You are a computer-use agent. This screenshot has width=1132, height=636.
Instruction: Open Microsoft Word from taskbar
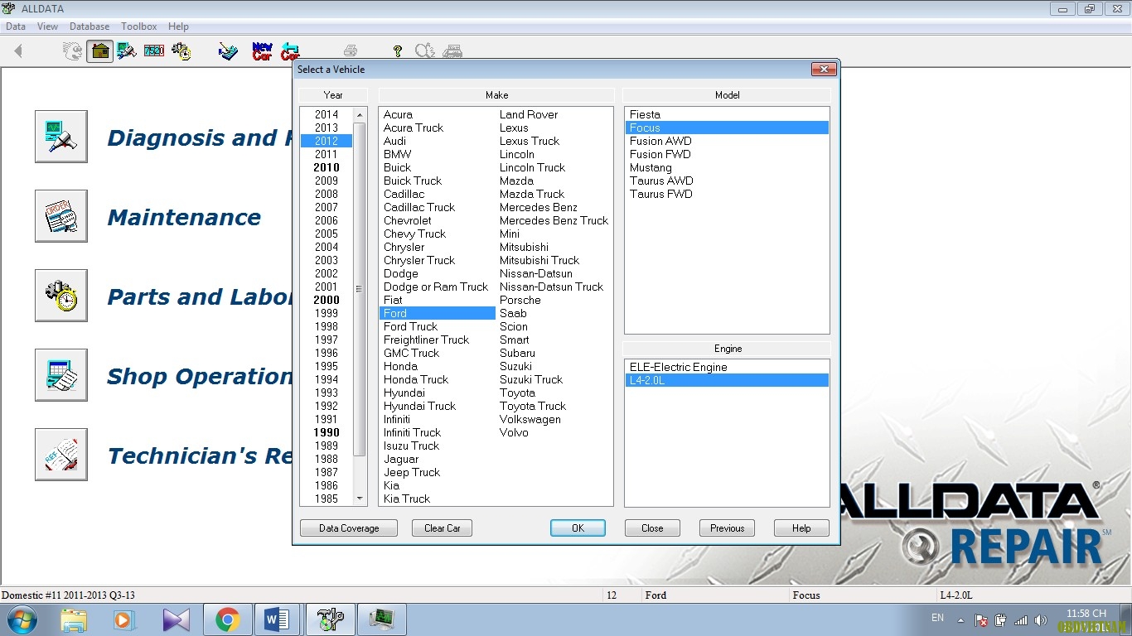(x=277, y=619)
